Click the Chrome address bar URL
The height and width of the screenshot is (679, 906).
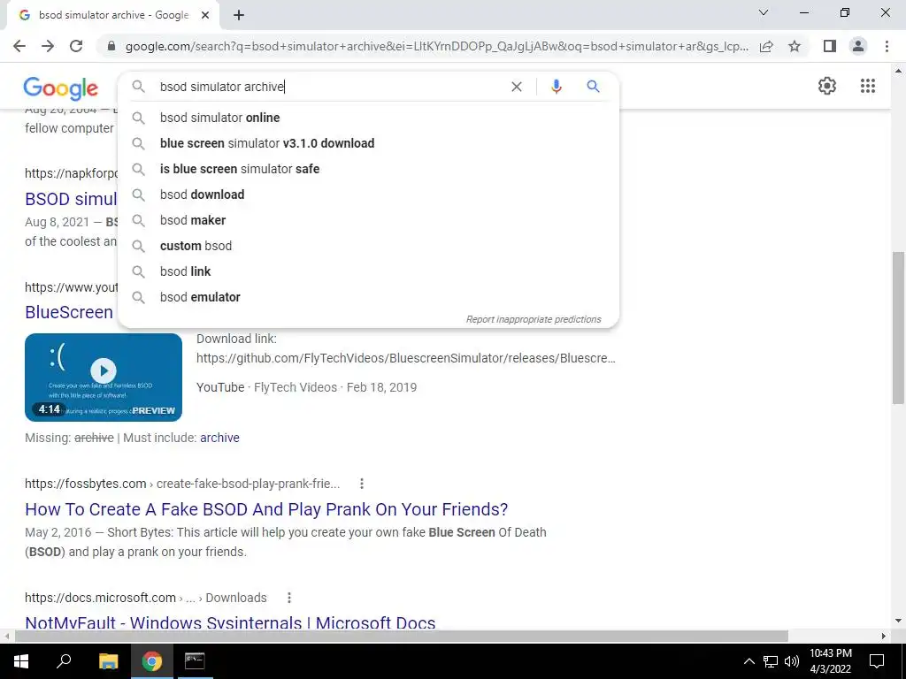437,46
